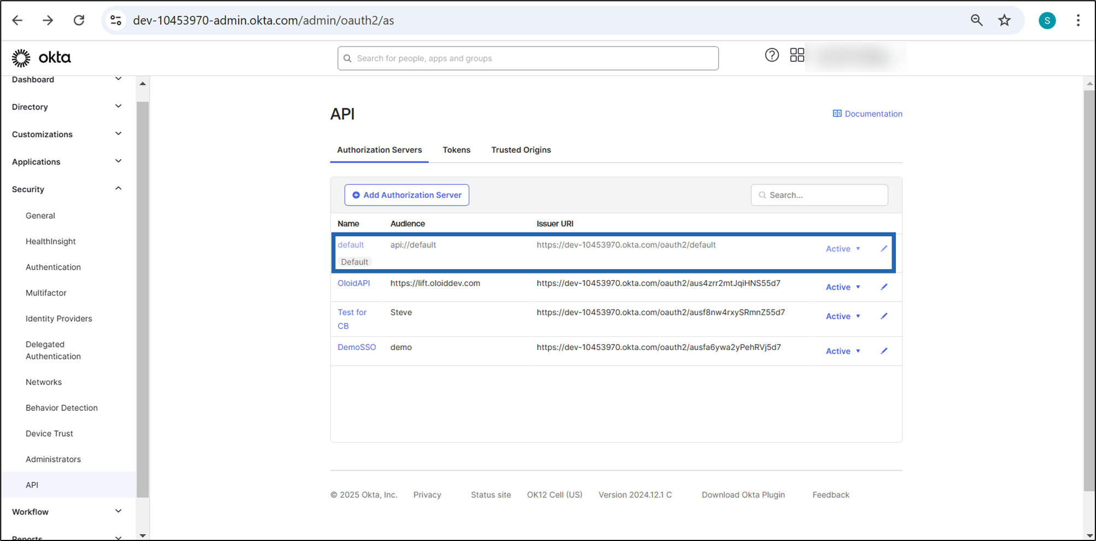Bookmark this page with the star icon
1096x541 pixels.
[x=1005, y=20]
